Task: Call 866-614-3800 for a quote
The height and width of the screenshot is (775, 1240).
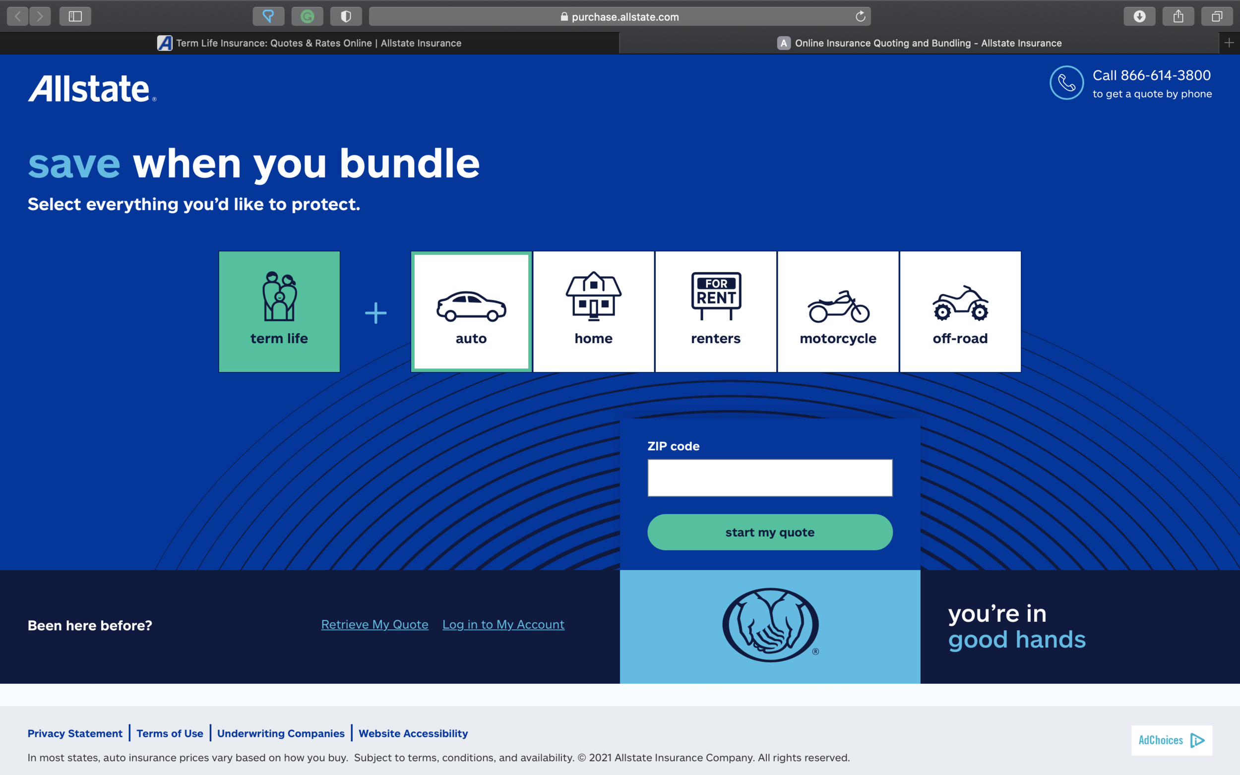Action: [1152, 75]
